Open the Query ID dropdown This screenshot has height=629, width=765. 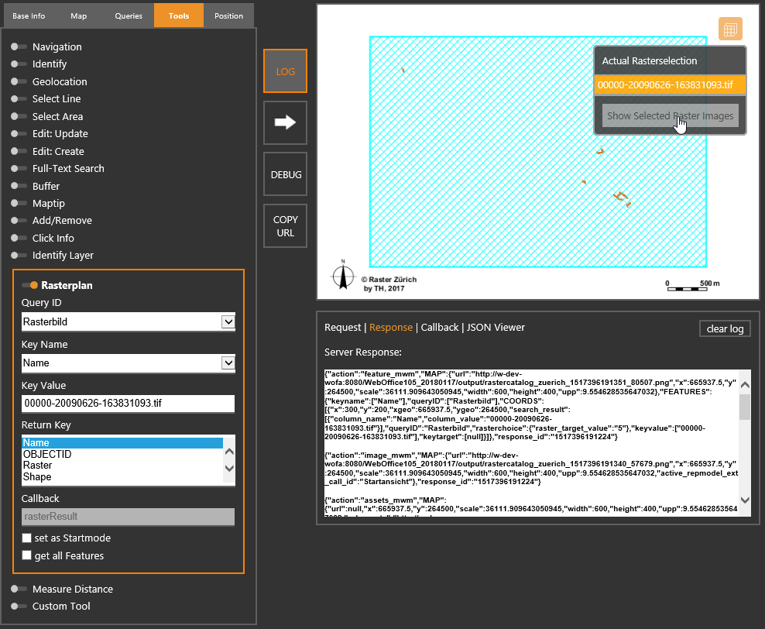(227, 321)
